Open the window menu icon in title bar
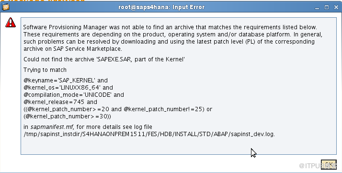The image size is (342, 173). 6,7
